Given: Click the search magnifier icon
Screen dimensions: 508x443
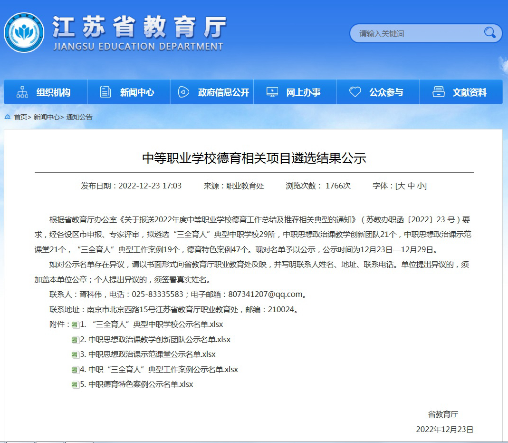Looking at the screenshot, I should point(489,33).
